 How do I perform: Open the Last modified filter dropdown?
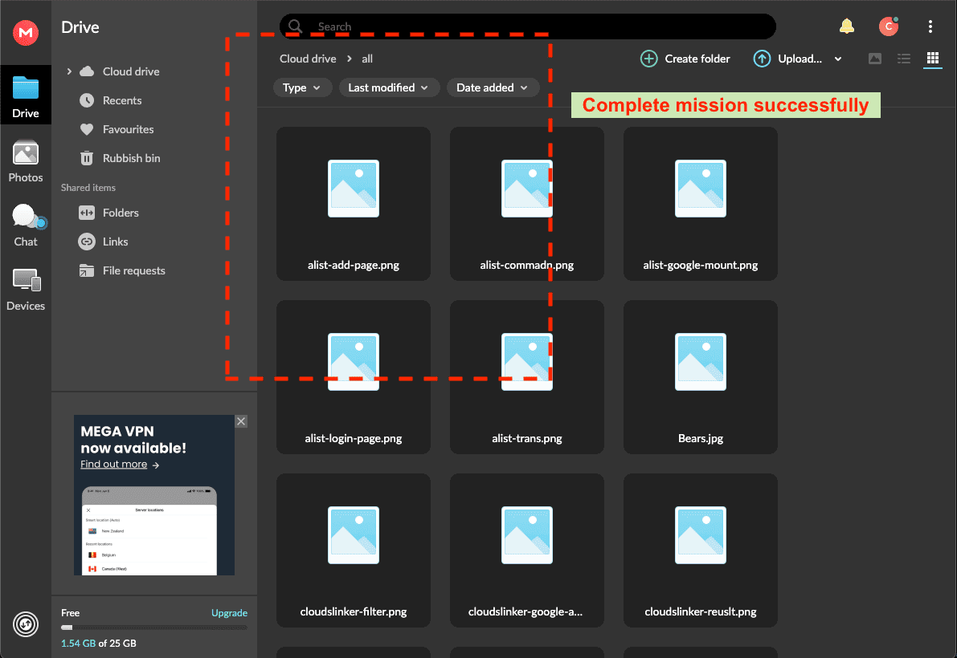click(x=389, y=87)
